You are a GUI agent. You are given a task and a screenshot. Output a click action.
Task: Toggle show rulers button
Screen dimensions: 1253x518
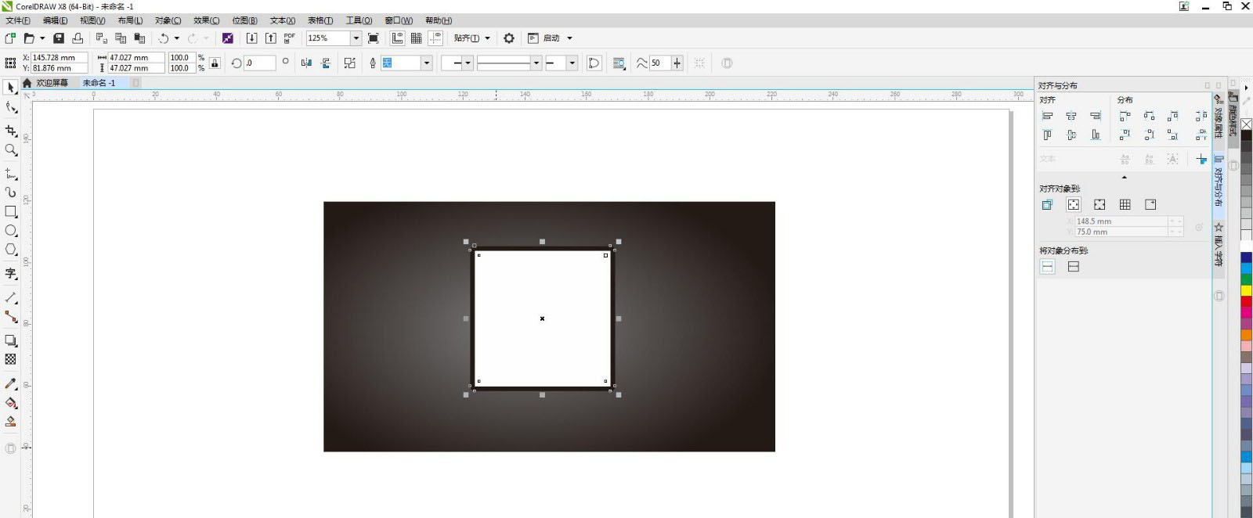[398, 38]
